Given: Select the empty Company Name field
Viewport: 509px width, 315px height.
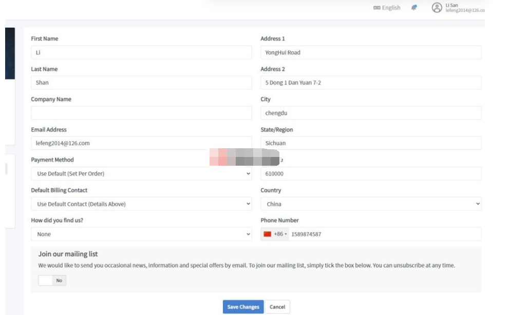Looking at the screenshot, I should [141, 113].
